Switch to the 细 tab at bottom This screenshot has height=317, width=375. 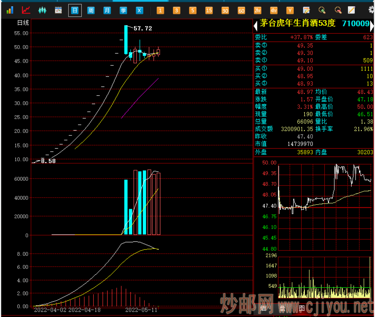pyautogui.click(x=263, y=308)
